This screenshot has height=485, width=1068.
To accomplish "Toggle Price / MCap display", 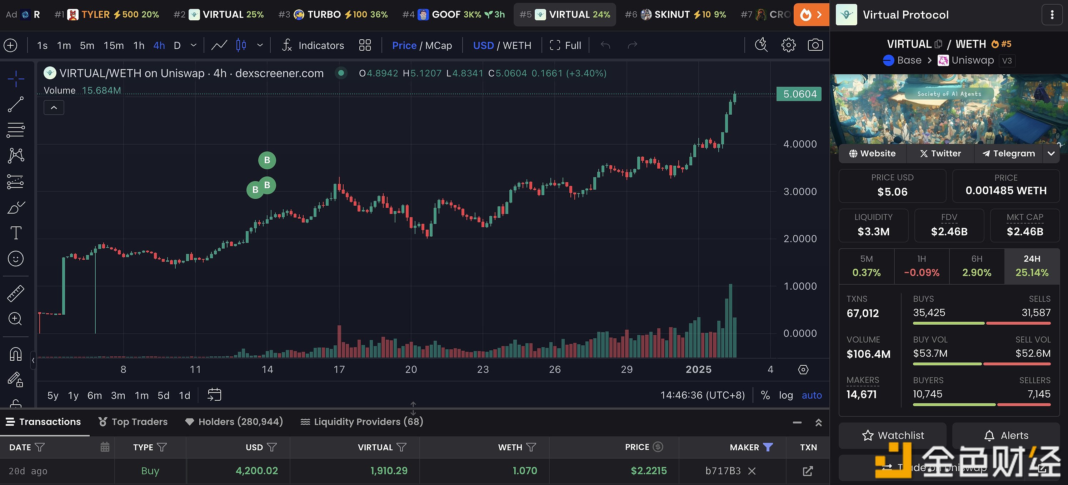I will pos(422,45).
